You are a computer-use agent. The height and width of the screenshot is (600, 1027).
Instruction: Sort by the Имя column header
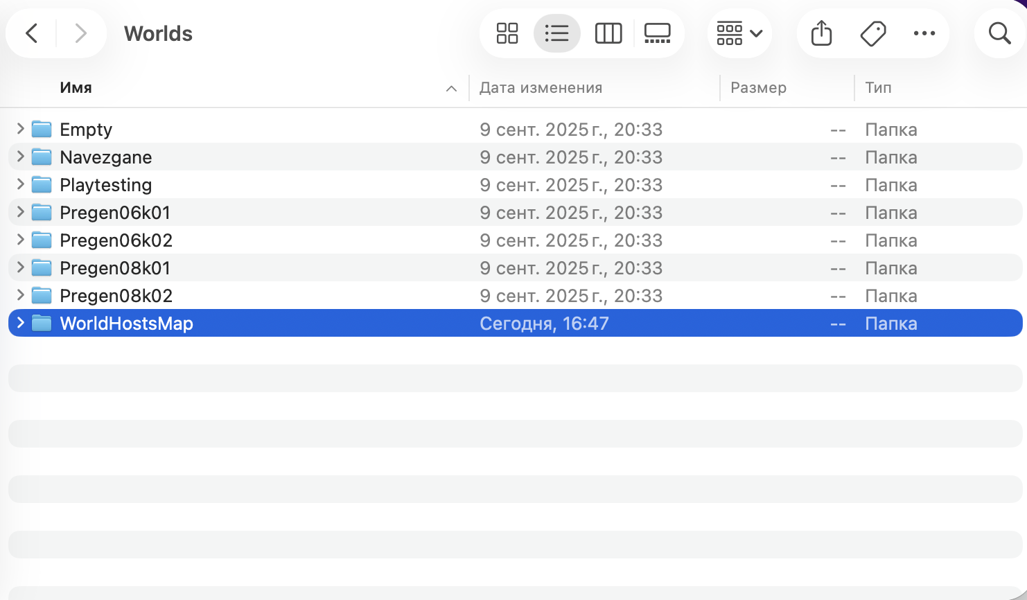(x=76, y=88)
